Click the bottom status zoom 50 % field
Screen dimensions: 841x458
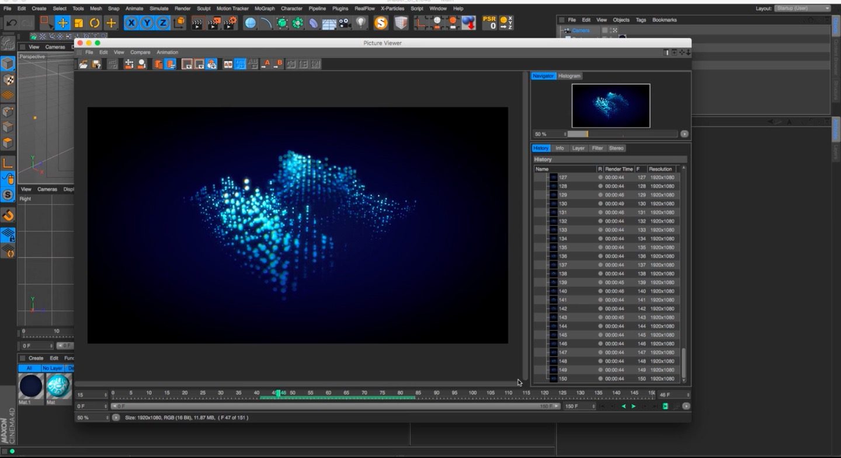click(x=92, y=418)
